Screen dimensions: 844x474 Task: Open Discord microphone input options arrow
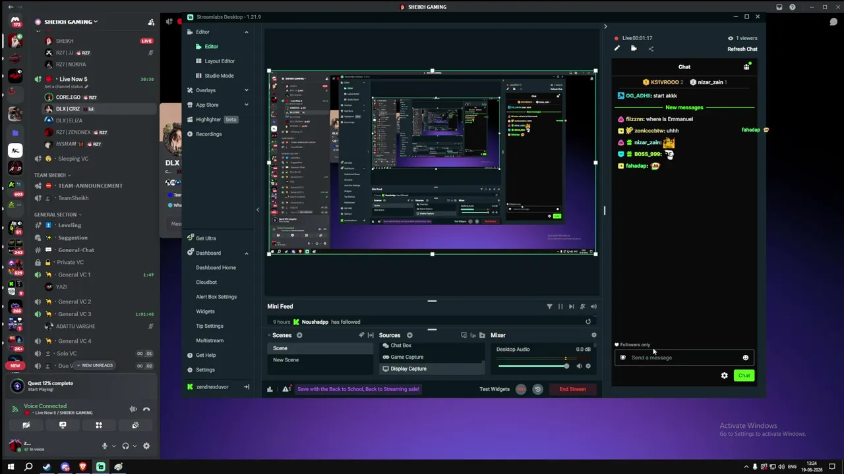[x=113, y=446]
